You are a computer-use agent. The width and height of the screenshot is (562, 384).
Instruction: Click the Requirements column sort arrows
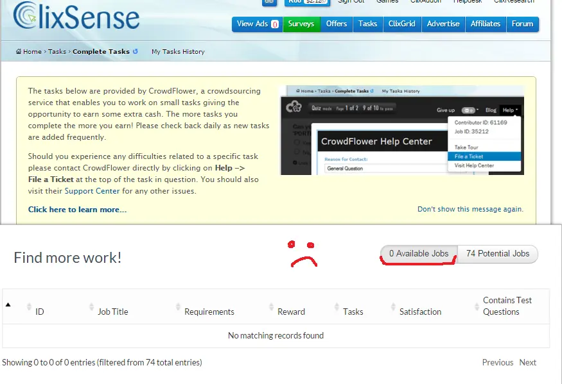pyautogui.click(x=178, y=306)
